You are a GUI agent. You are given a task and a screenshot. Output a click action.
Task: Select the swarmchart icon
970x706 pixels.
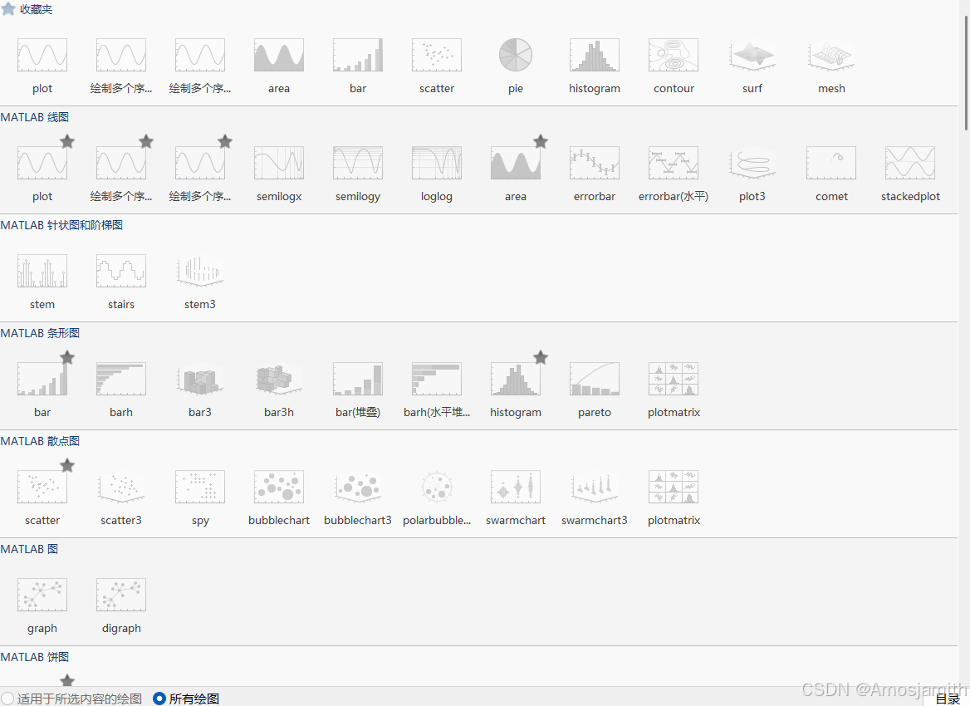515,487
